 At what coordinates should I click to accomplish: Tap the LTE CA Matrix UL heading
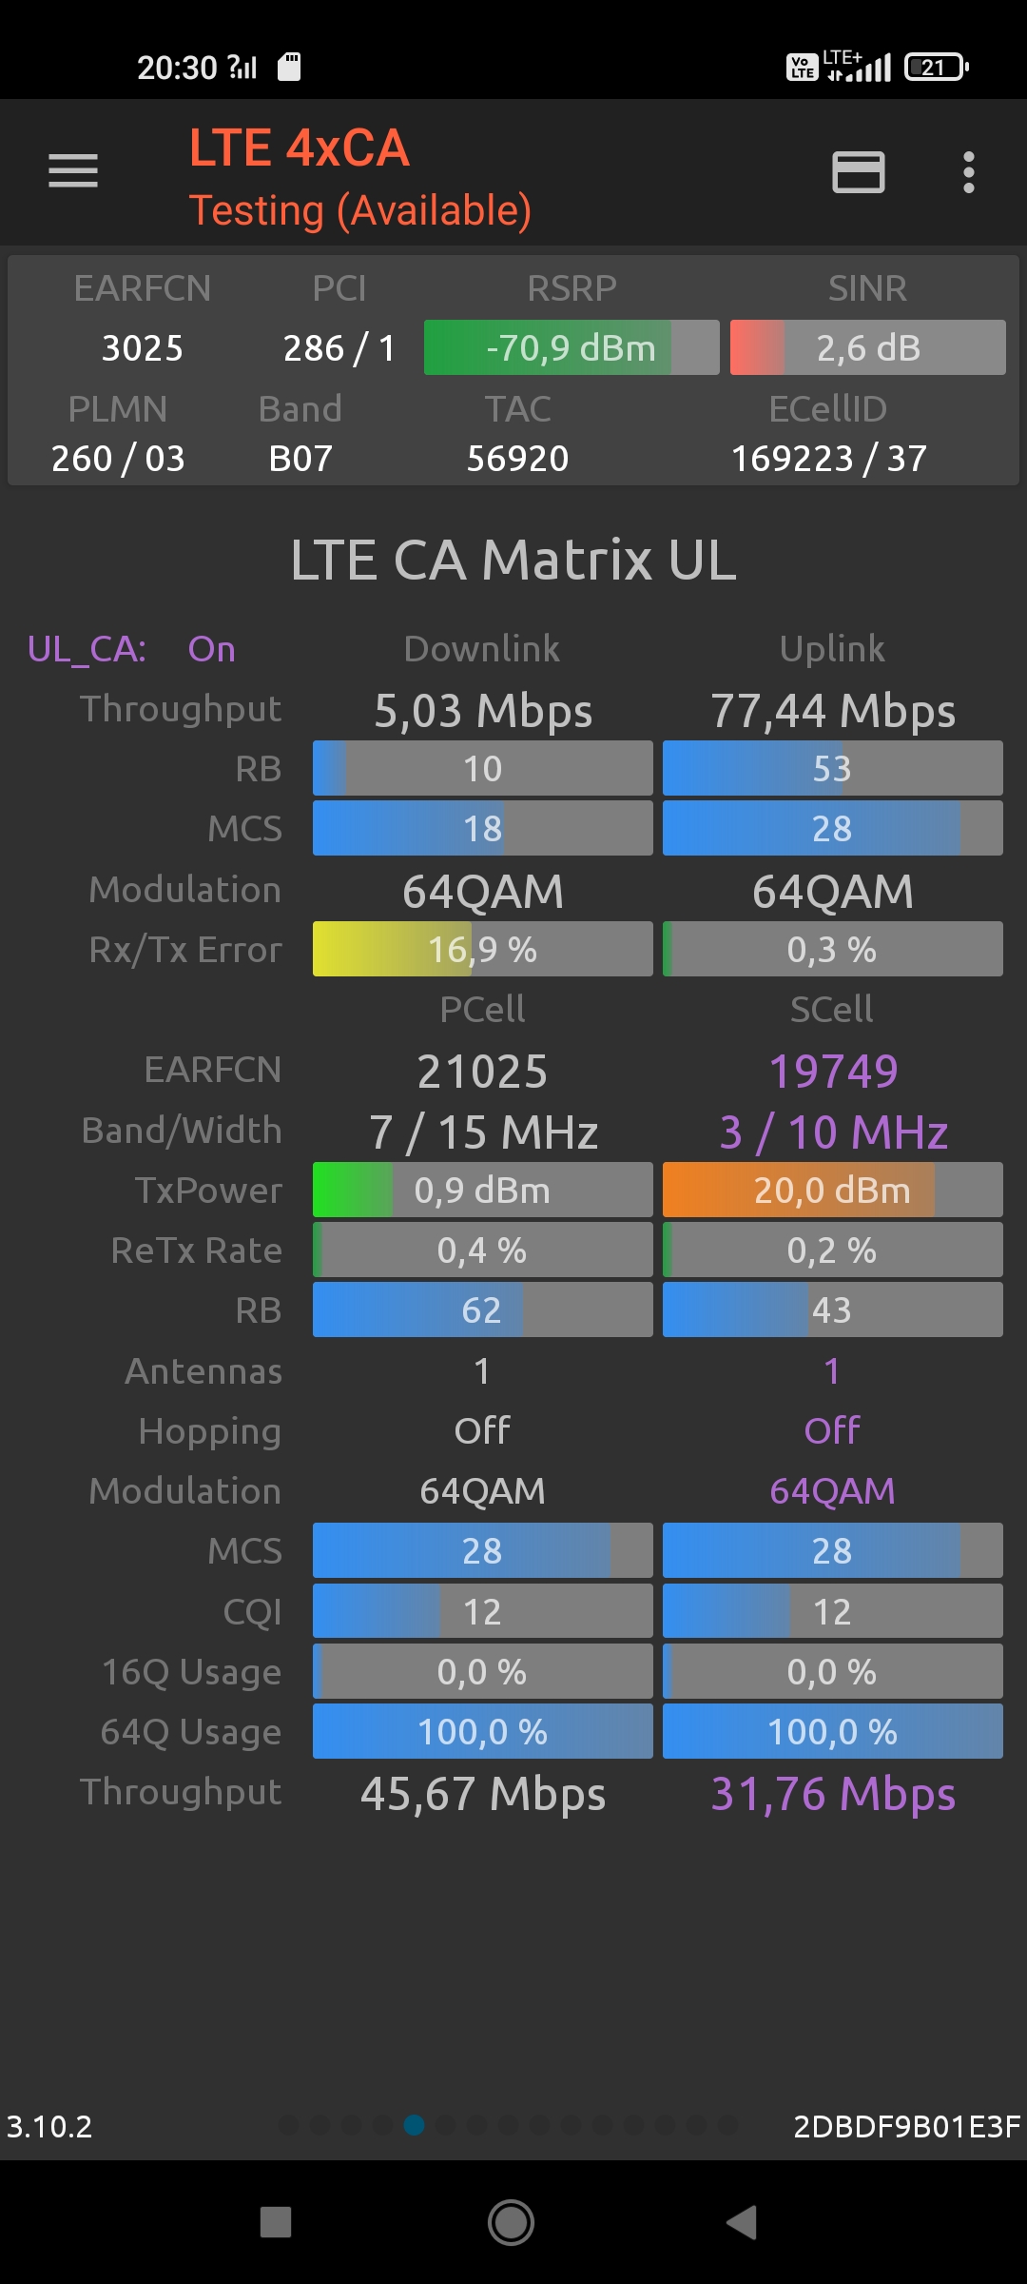(x=513, y=560)
